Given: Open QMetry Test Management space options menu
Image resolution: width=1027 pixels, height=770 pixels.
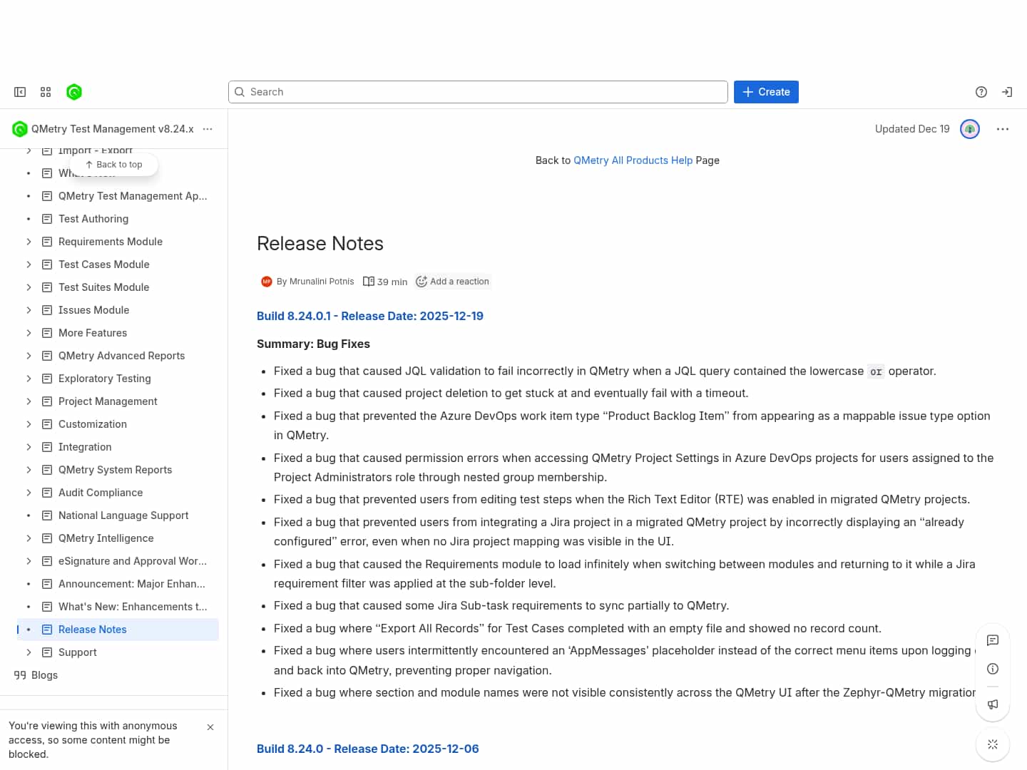Looking at the screenshot, I should coord(208,129).
